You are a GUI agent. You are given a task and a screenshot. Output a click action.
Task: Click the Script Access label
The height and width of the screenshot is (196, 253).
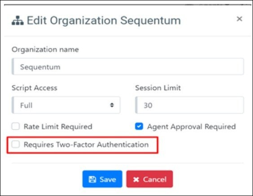[x=35, y=88]
